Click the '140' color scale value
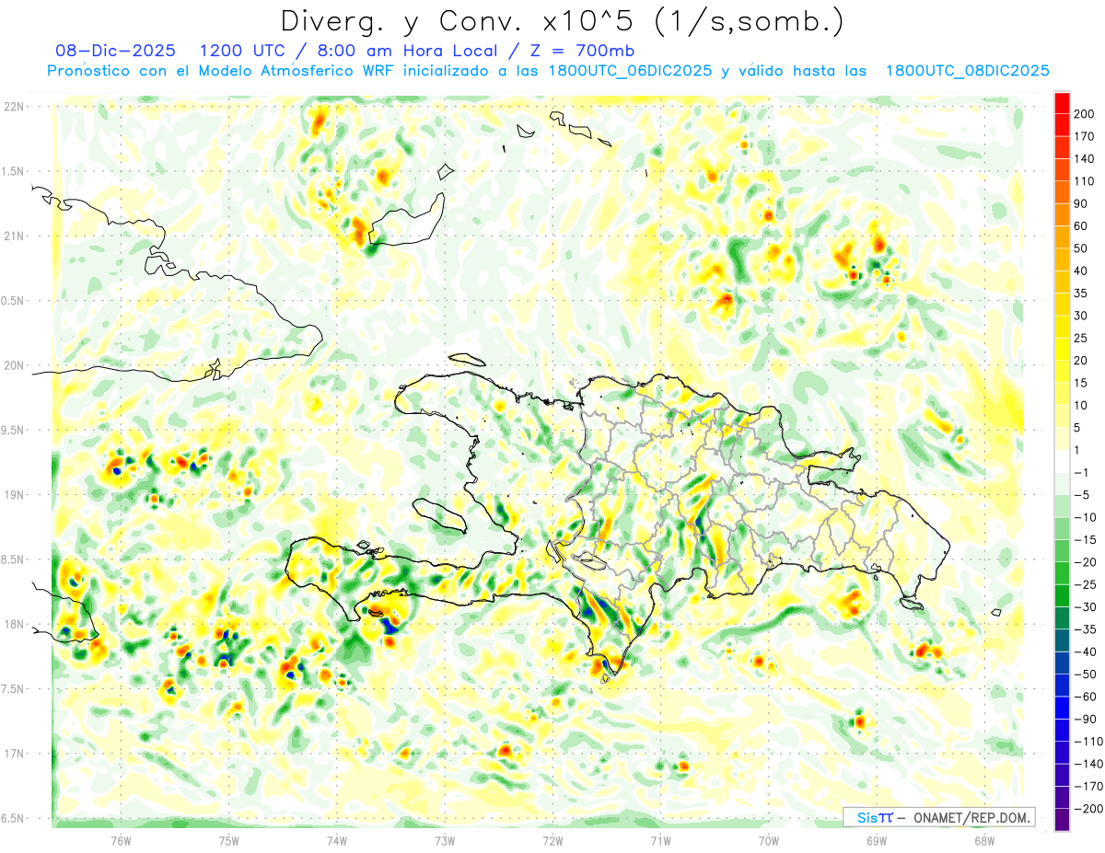Screen dimensions: 1105x853 click(x=1084, y=158)
